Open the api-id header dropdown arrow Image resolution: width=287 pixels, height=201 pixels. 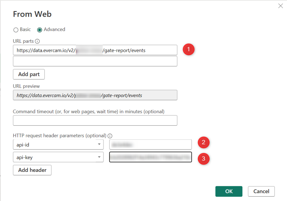pos(99,144)
